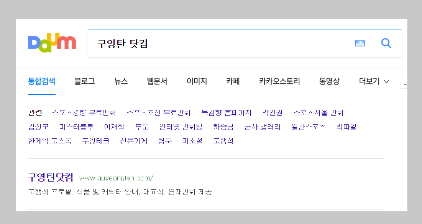Image resolution: width=422 pixels, height=224 pixels.
Task: Select related term 미소설
Action: click(x=192, y=141)
